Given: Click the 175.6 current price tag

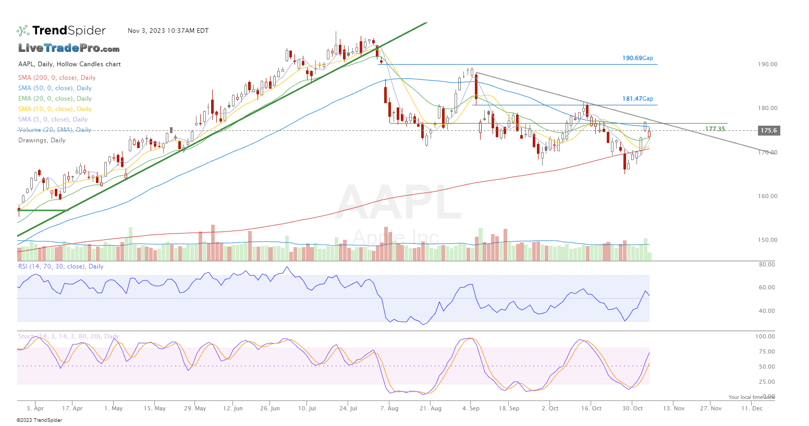Looking at the screenshot, I should tap(768, 130).
